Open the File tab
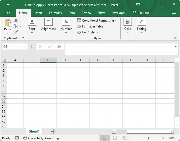Image resolution: width=180 pixels, height=141 pixels. (8, 13)
